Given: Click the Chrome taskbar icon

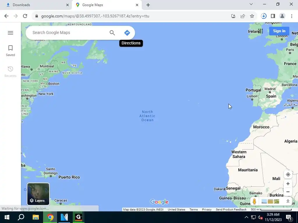Looking at the screenshot, I should (50, 217).
